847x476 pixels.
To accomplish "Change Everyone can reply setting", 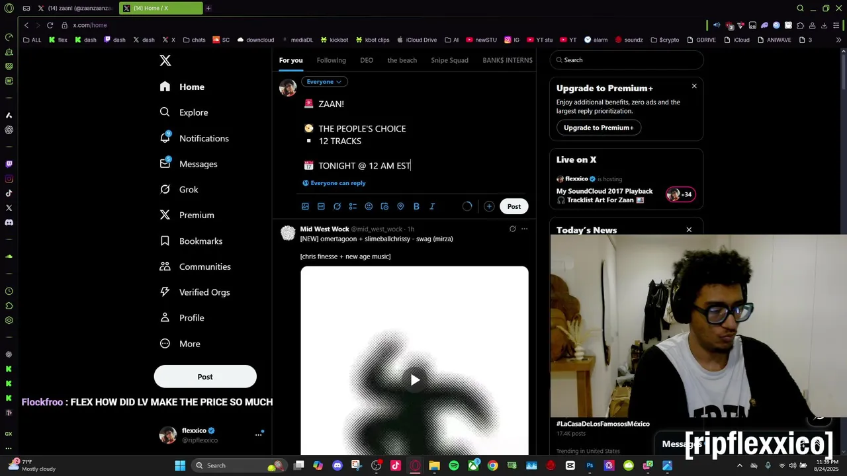I will point(334,183).
